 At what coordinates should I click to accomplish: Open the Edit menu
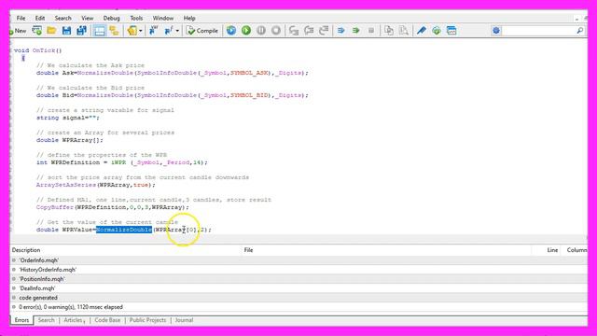tap(40, 18)
